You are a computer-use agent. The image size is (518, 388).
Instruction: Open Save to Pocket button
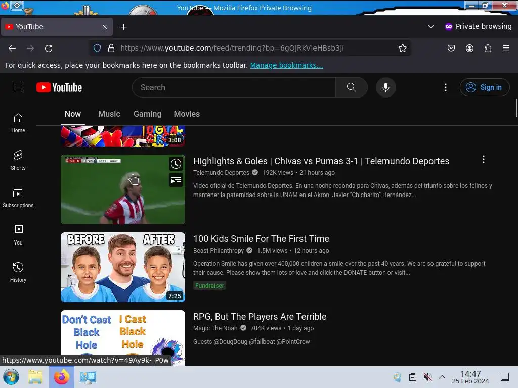451,48
